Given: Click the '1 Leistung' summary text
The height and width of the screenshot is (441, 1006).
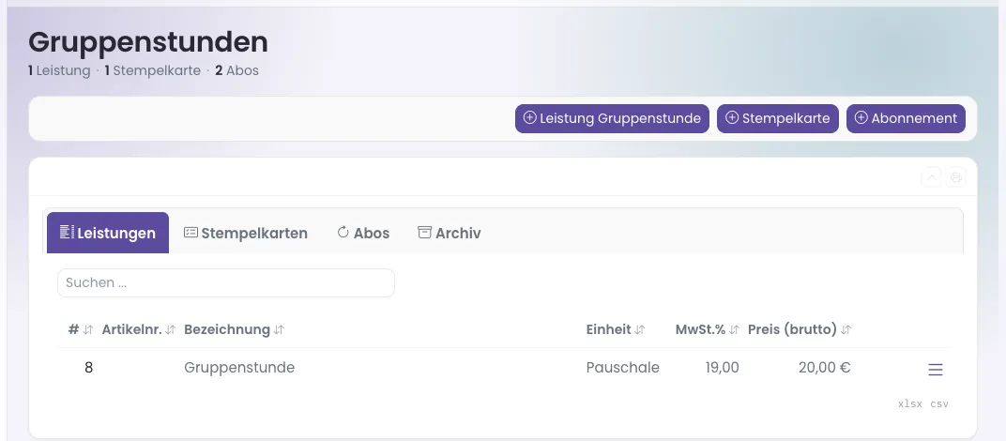Looking at the screenshot, I should click(x=59, y=70).
